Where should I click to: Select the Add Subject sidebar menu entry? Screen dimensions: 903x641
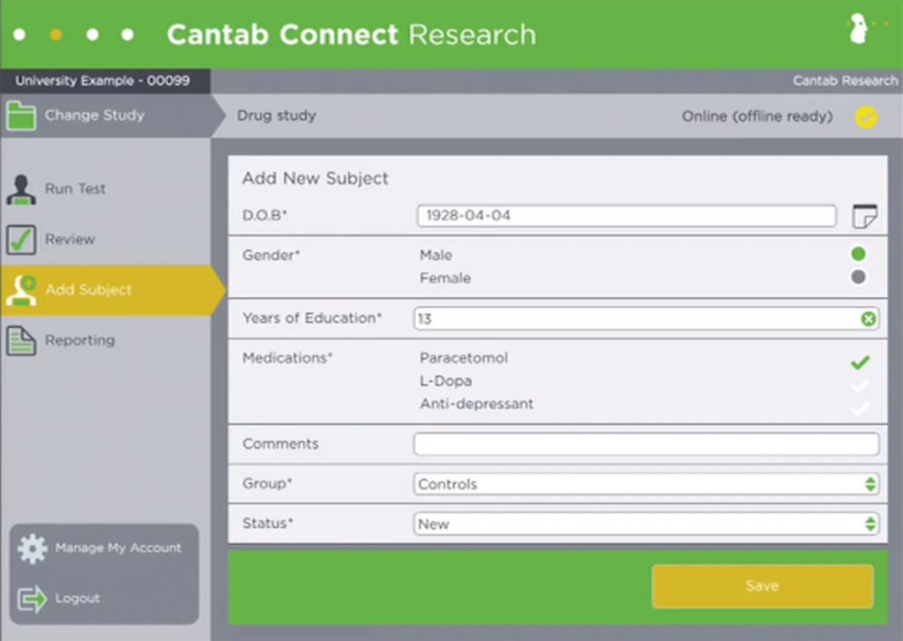(x=88, y=289)
